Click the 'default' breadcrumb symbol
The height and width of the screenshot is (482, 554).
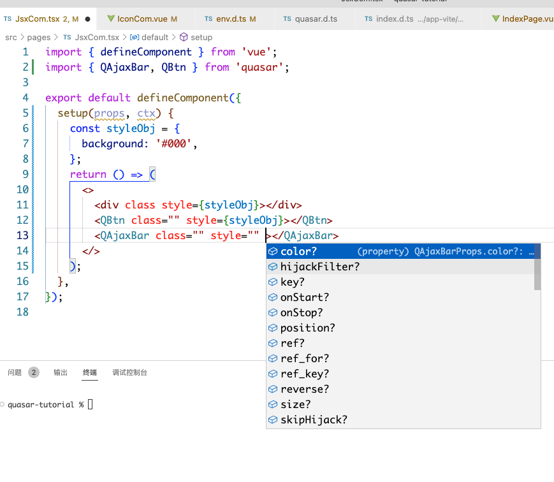click(x=155, y=38)
